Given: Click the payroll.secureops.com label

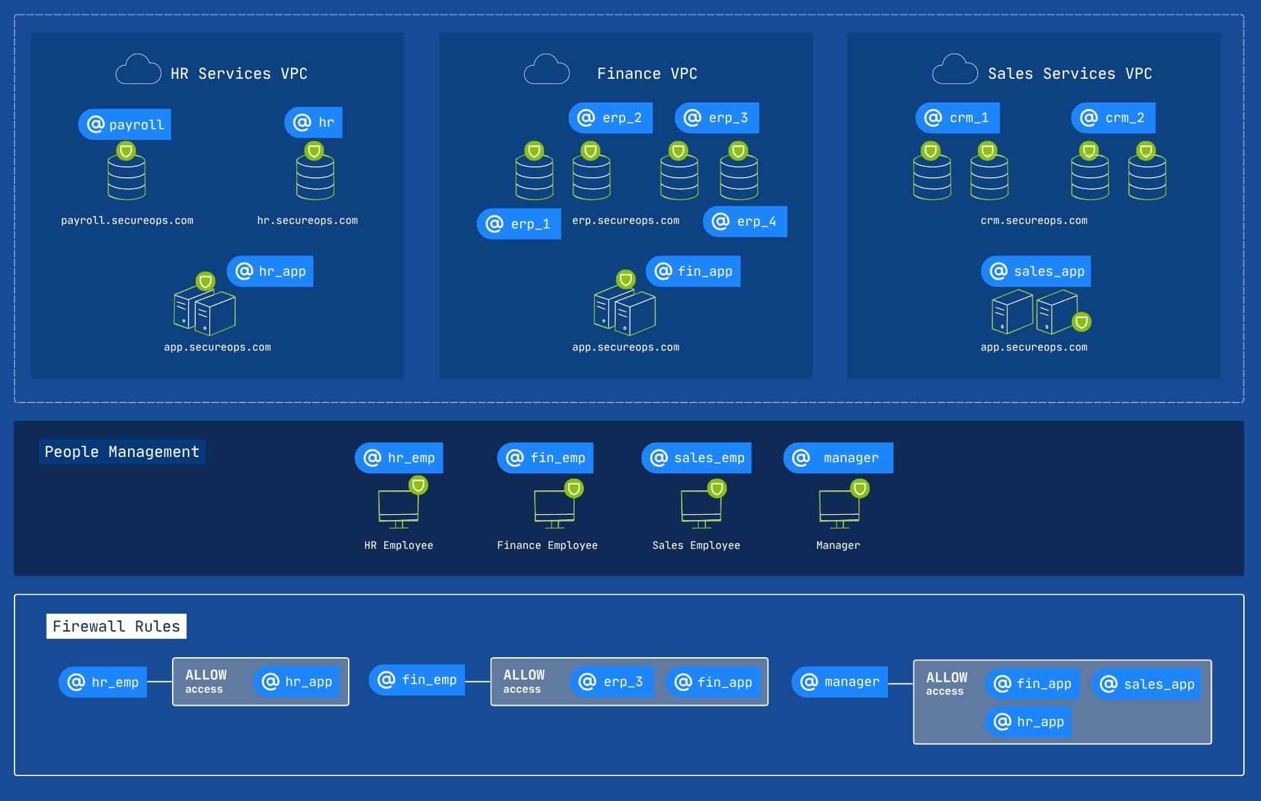Looking at the screenshot, I should point(127,221).
